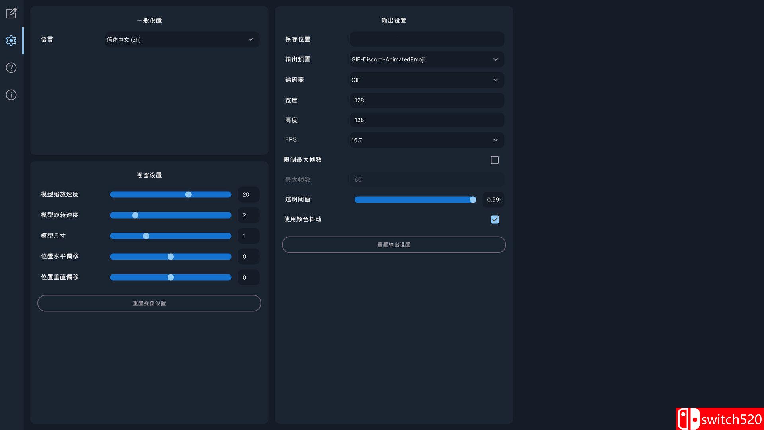Open the FPS dropdown
Screen dimensions: 764x430
426,140
